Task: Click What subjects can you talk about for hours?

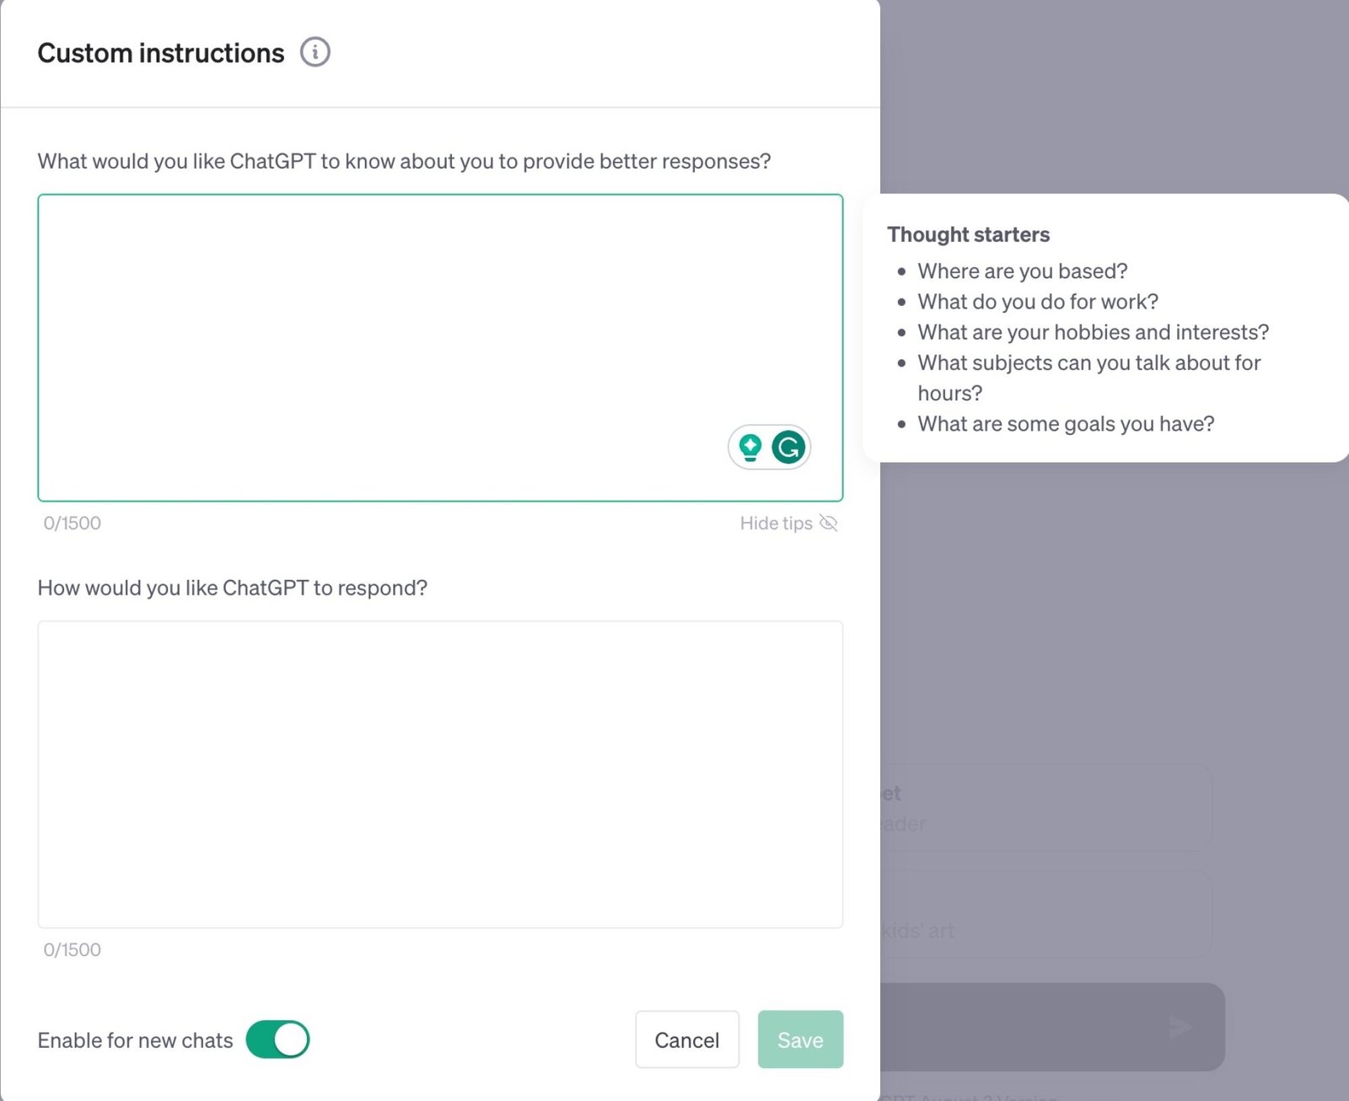Action: [1089, 377]
